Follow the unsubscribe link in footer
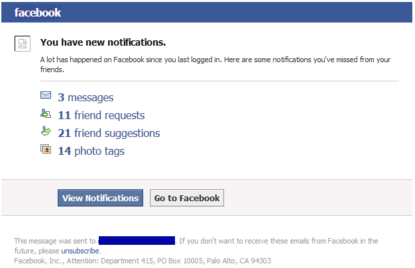The width and height of the screenshot is (415, 268). pos(80,251)
